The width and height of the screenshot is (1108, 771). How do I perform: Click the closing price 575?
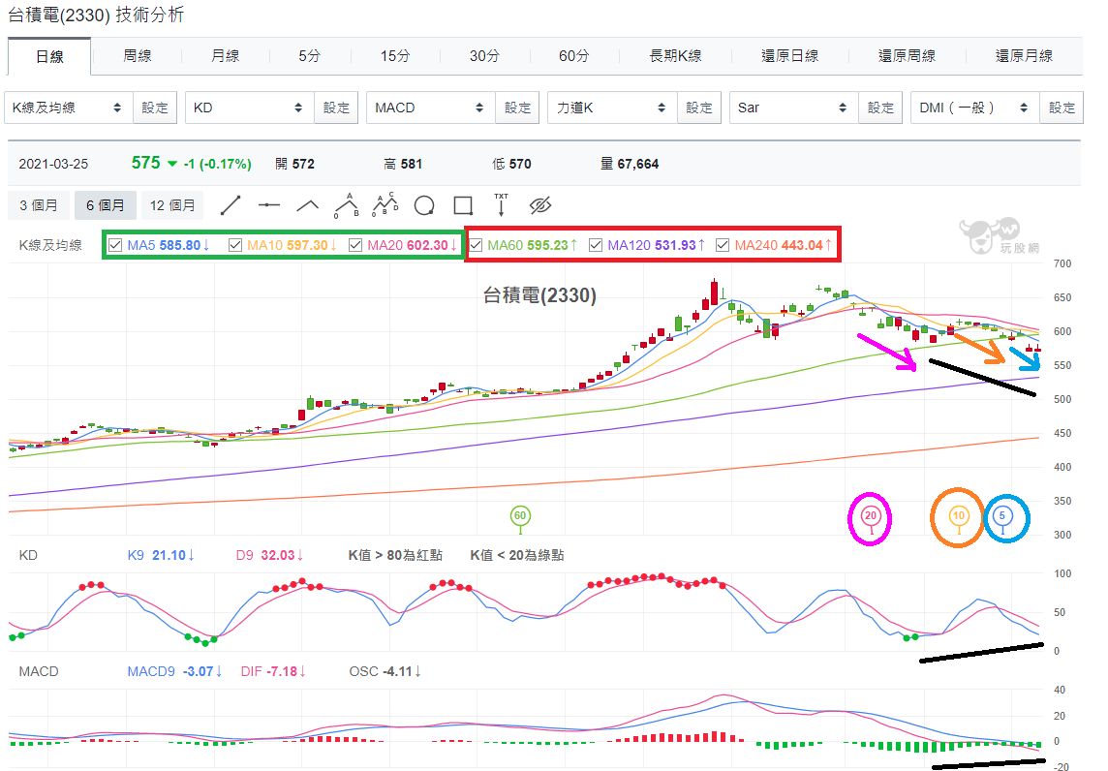146,164
